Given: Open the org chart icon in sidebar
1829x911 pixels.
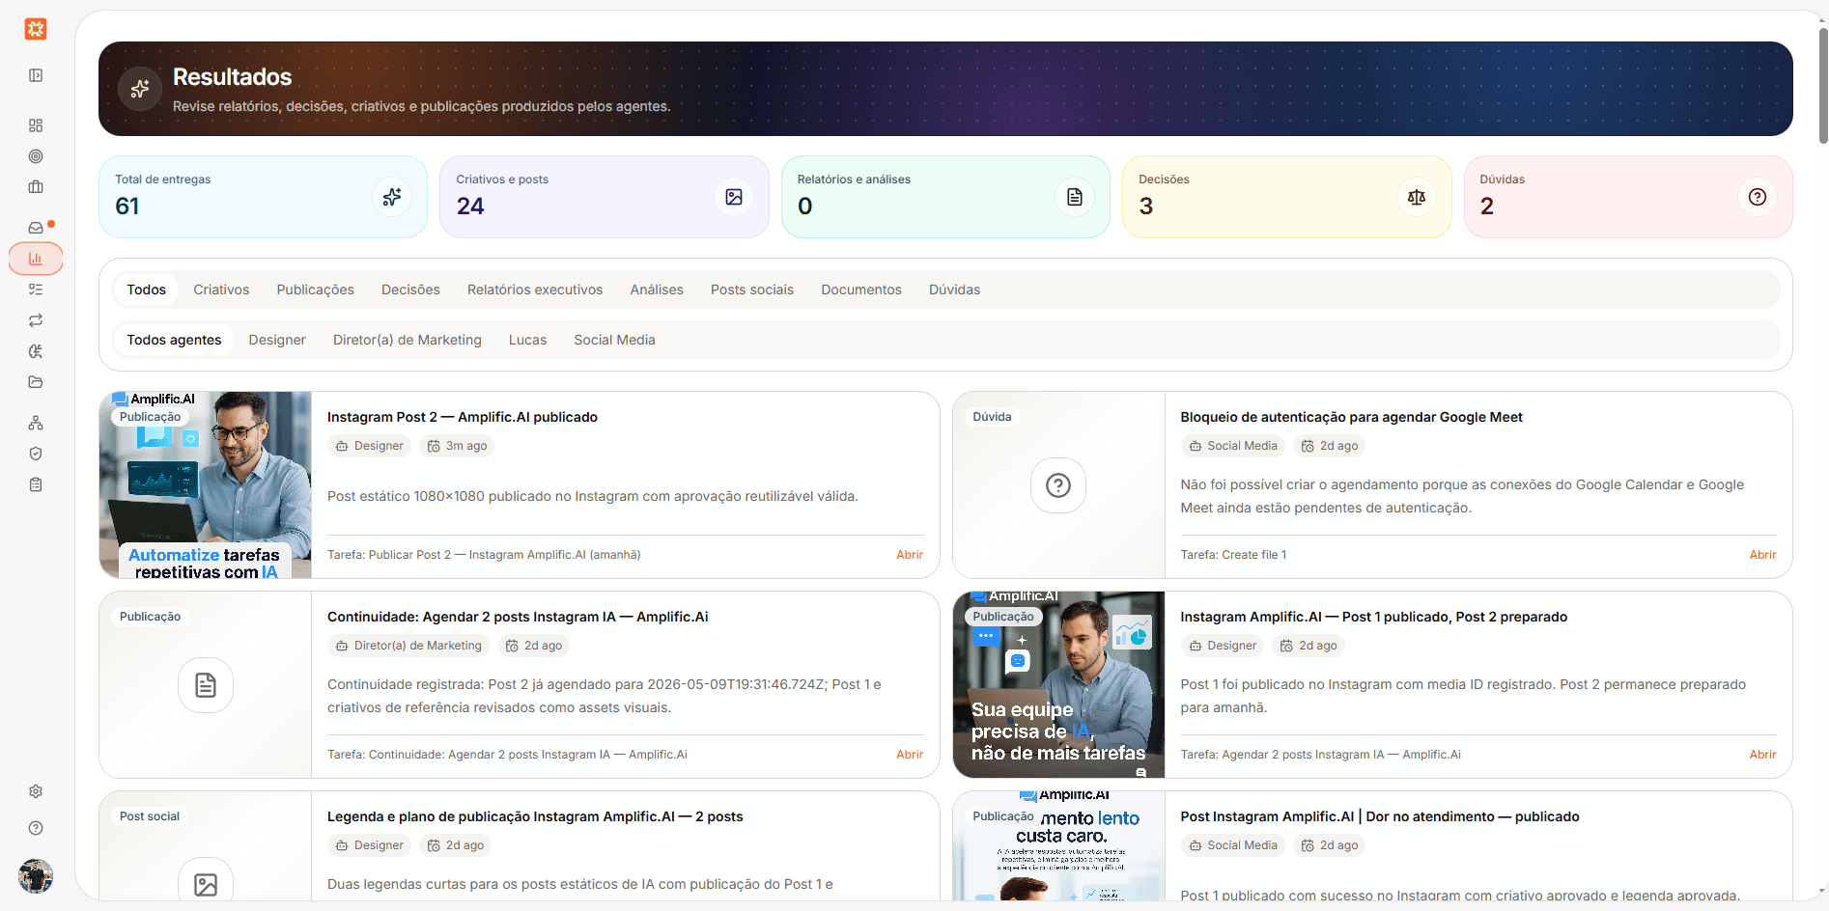Looking at the screenshot, I should pyautogui.click(x=36, y=423).
